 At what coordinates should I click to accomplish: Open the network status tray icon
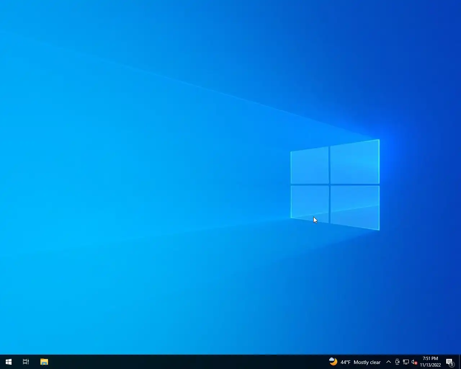pos(406,362)
